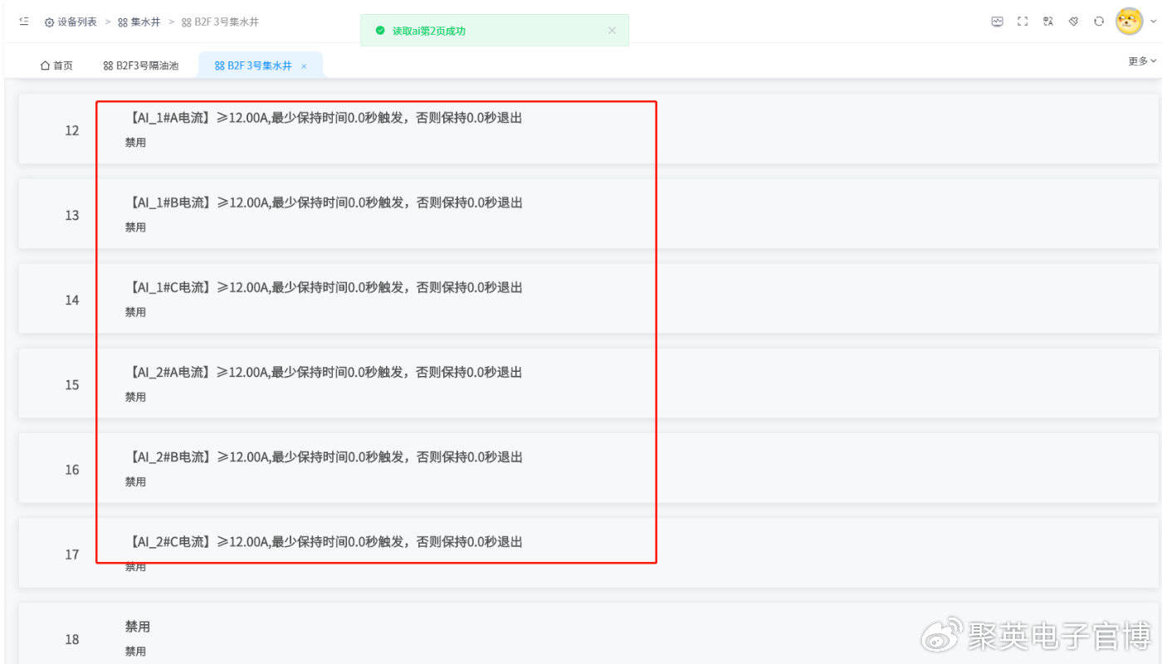Dismiss the 读取ai第2页成功 notification

(612, 31)
